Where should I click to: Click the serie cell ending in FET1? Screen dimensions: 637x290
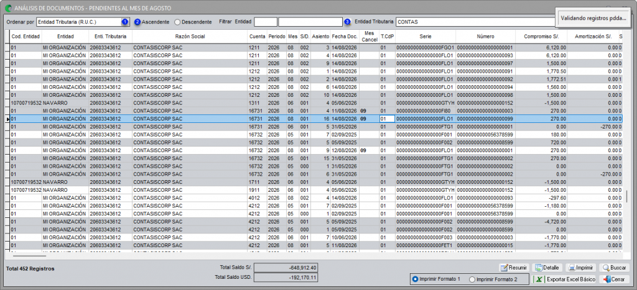(425, 245)
